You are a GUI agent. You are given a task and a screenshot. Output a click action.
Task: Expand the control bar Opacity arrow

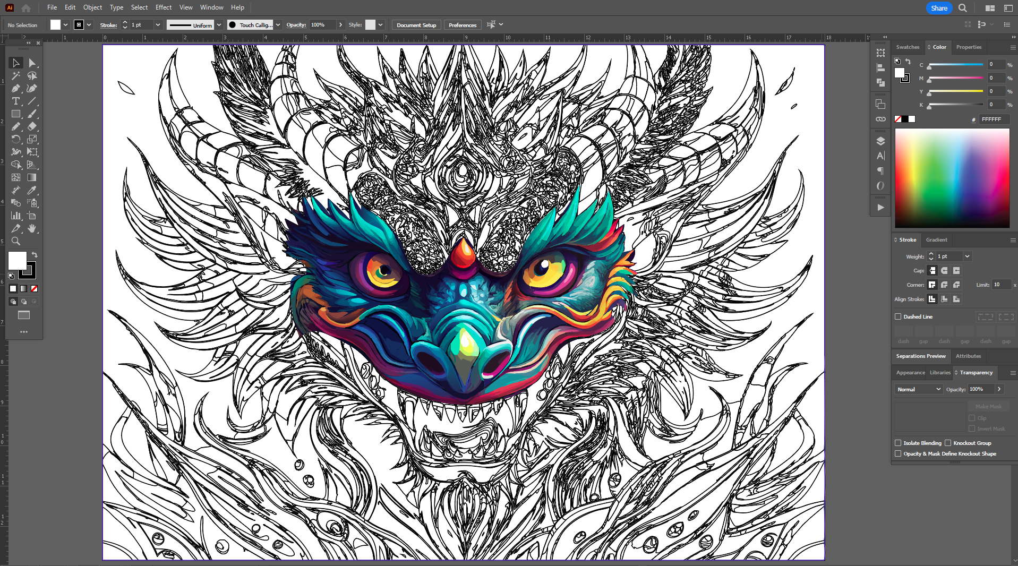click(x=340, y=25)
